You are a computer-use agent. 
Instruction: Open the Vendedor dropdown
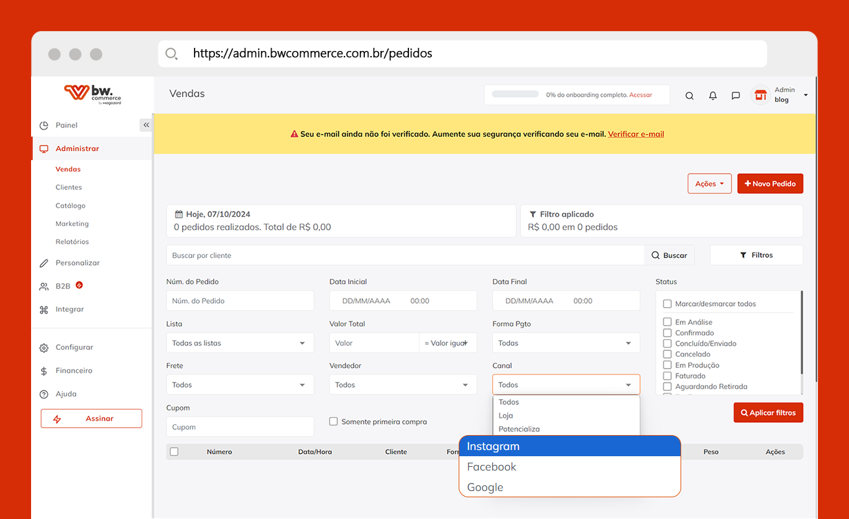pyautogui.click(x=403, y=385)
